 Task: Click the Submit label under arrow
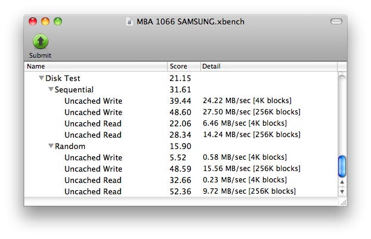click(40, 55)
